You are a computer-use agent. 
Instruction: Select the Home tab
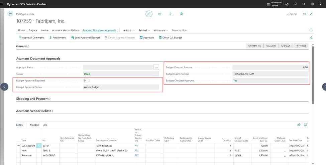point(21,30)
